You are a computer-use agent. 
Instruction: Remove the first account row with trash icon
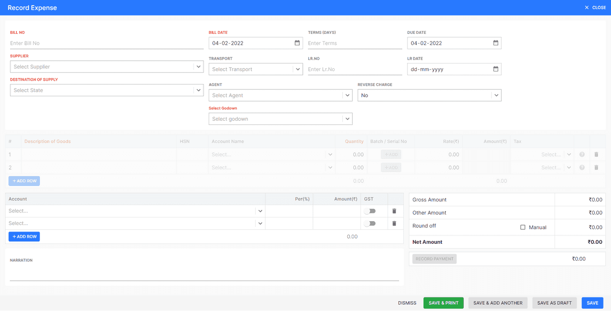[394, 210]
